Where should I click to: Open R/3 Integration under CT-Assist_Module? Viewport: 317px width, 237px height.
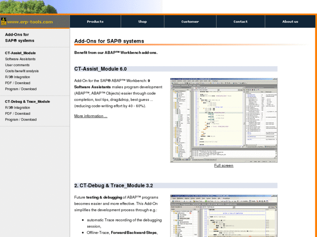[17, 77]
